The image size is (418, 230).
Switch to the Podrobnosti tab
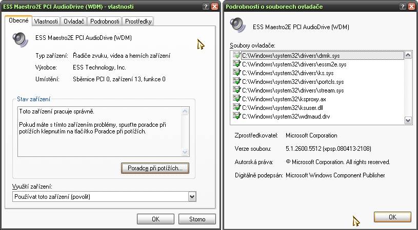[x=105, y=21]
